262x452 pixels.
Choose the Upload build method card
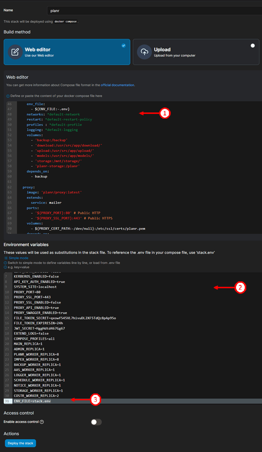(x=196, y=52)
